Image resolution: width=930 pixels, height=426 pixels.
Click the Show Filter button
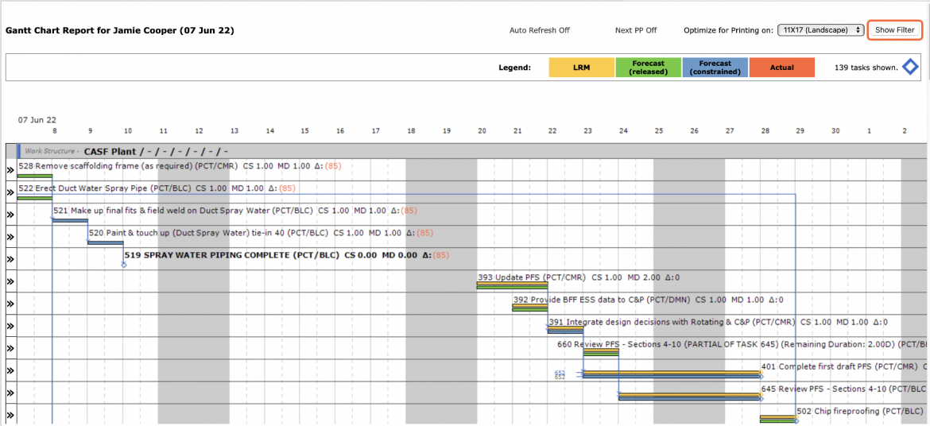[894, 29]
